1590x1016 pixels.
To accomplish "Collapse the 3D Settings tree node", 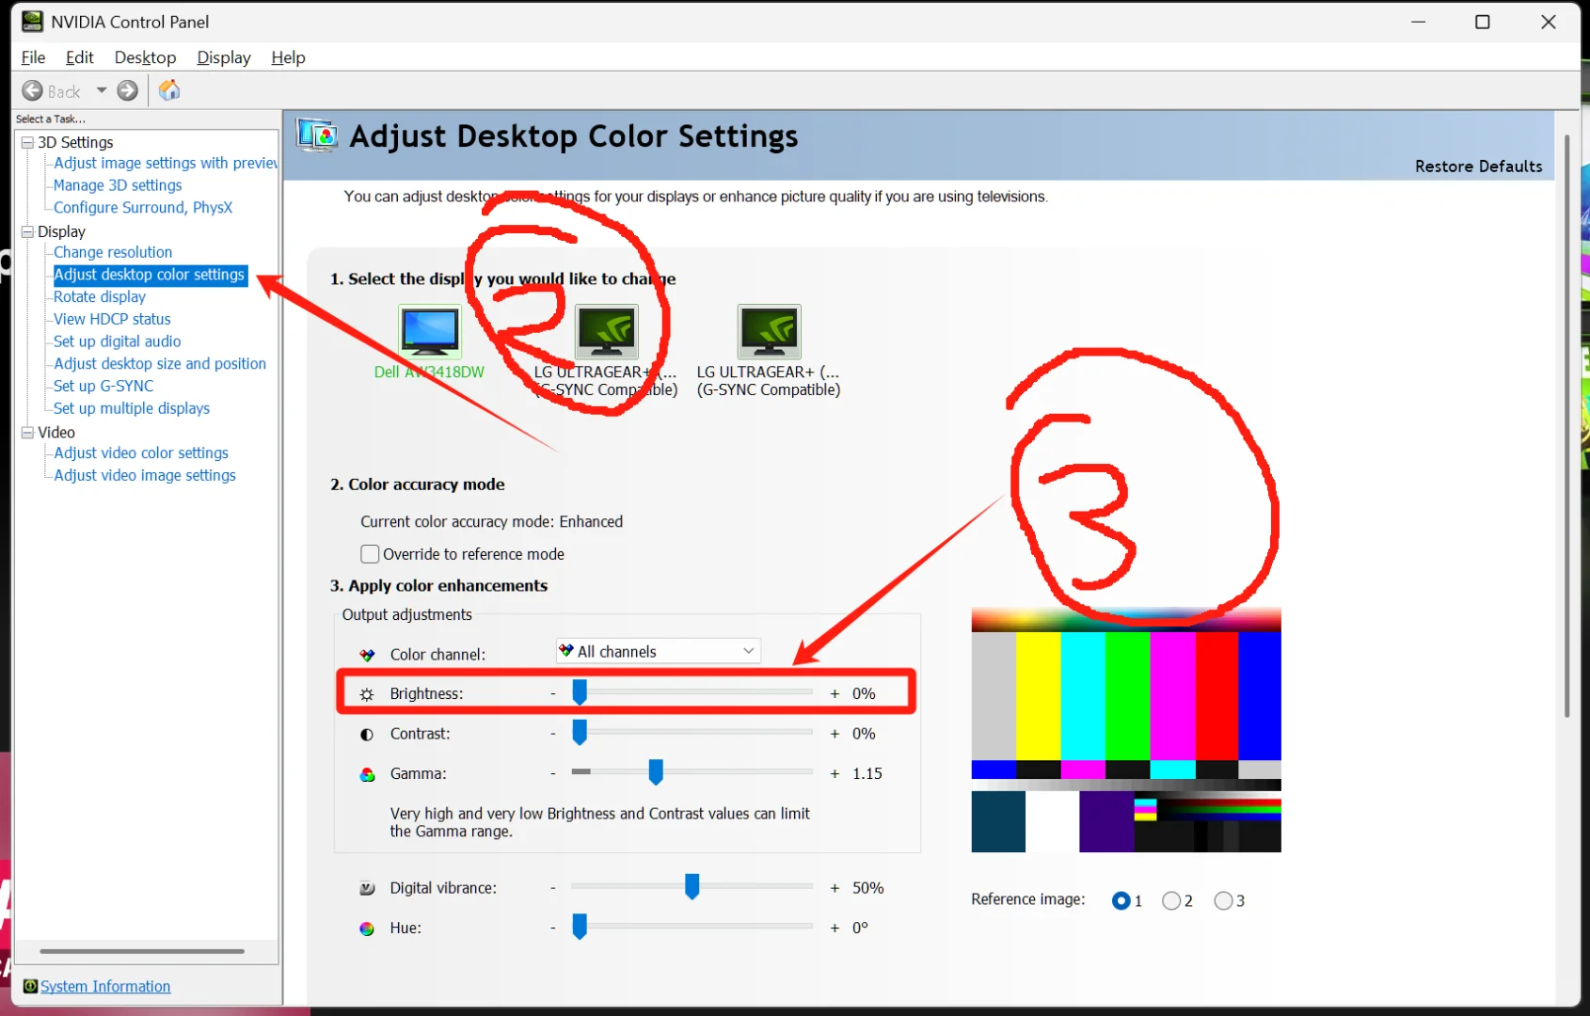I will [x=27, y=142].
